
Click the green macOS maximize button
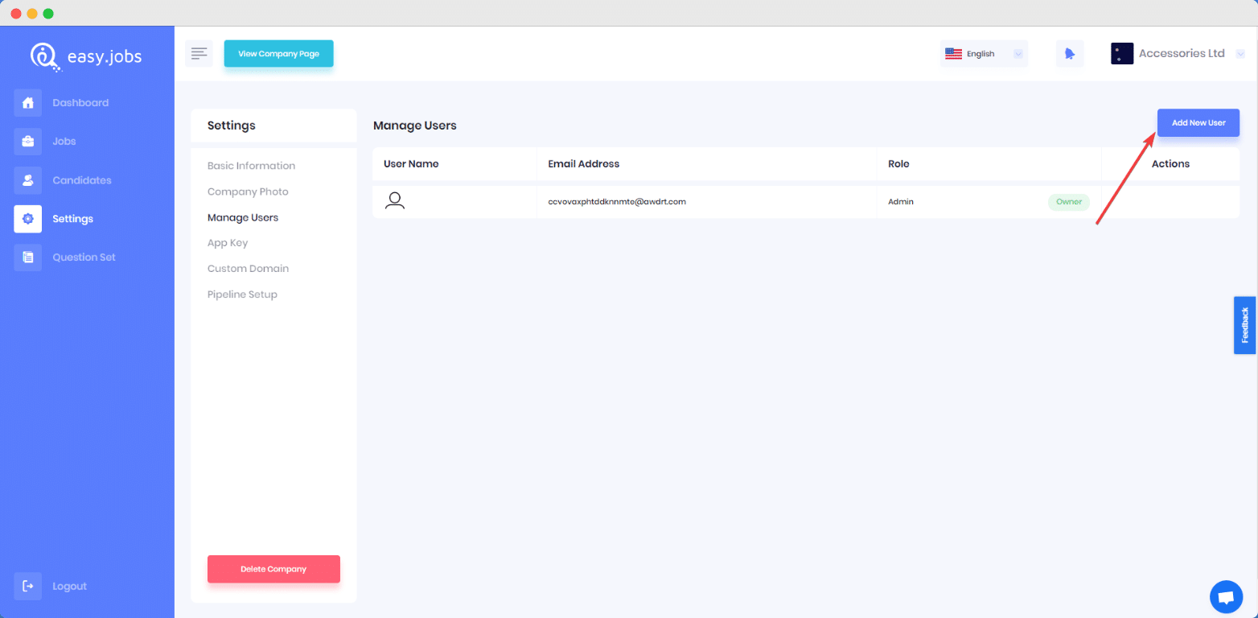(x=48, y=14)
